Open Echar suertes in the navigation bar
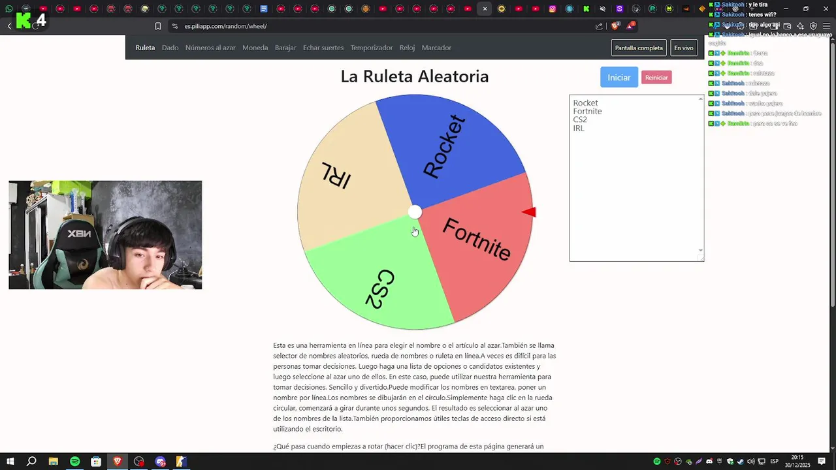The width and height of the screenshot is (836, 470). (x=323, y=48)
